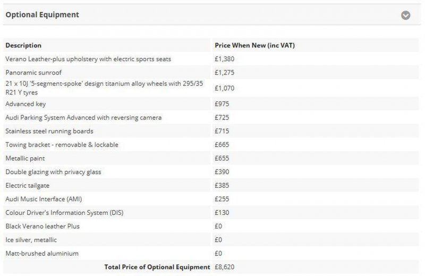Click the £8,620 total price value
This screenshot has width=425, height=276.
pos(224,267)
